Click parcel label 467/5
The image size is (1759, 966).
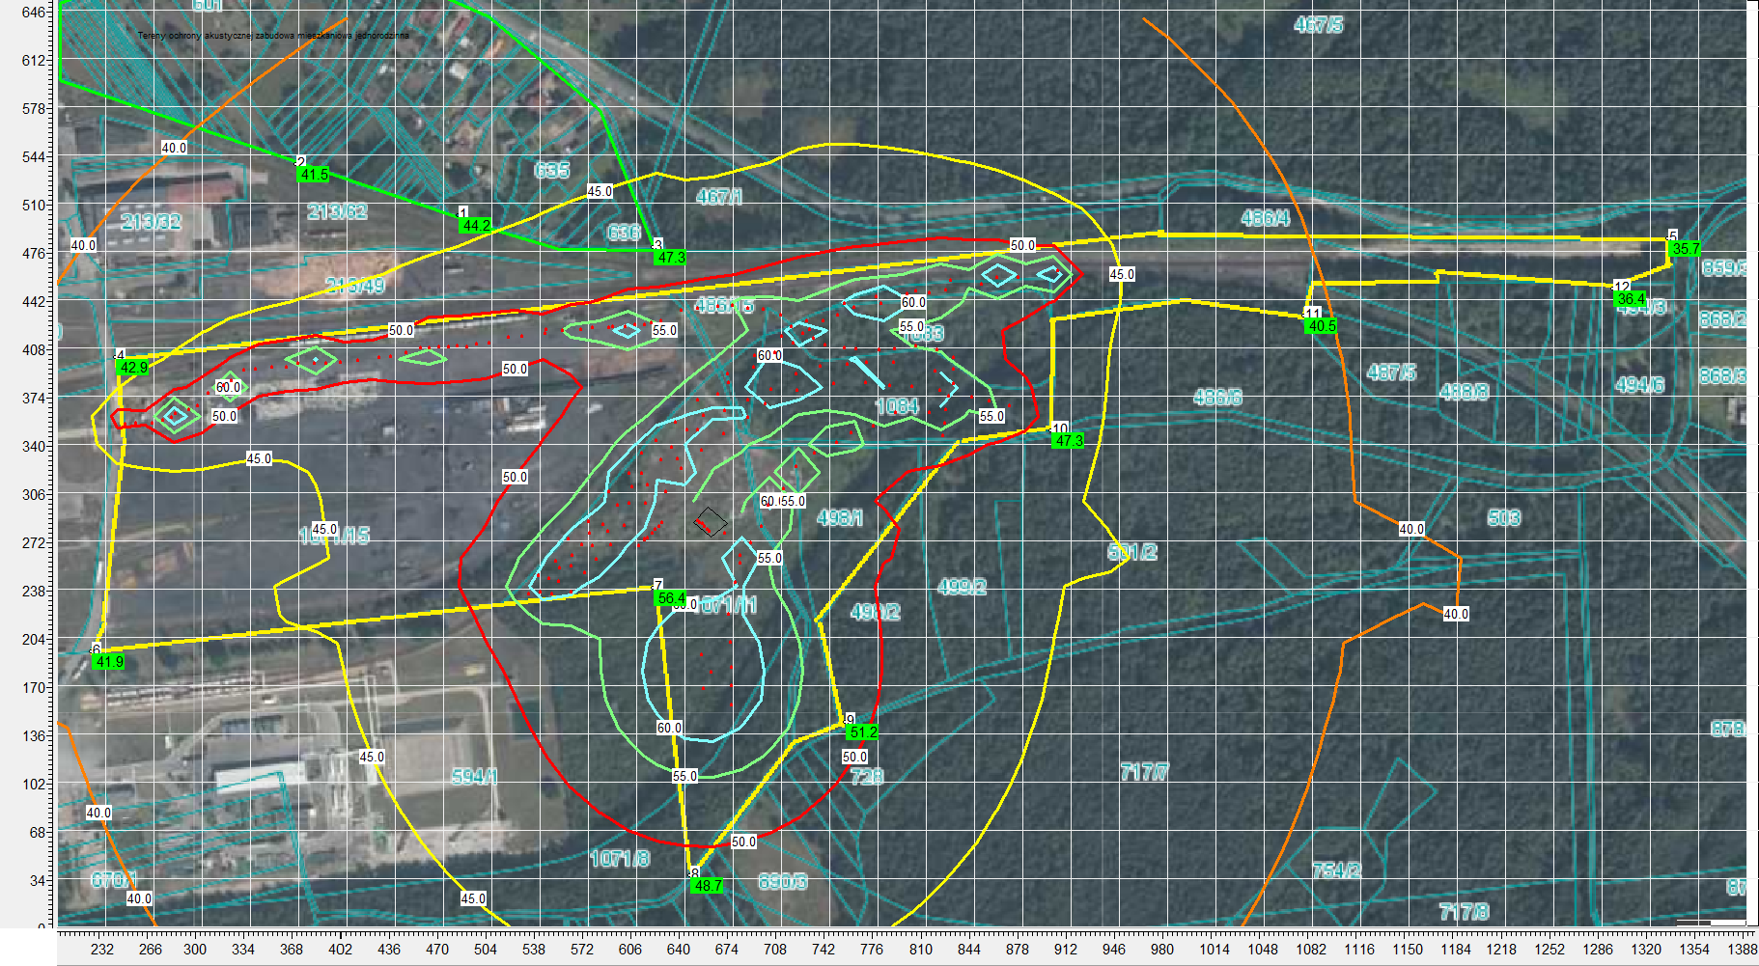pos(1318,25)
